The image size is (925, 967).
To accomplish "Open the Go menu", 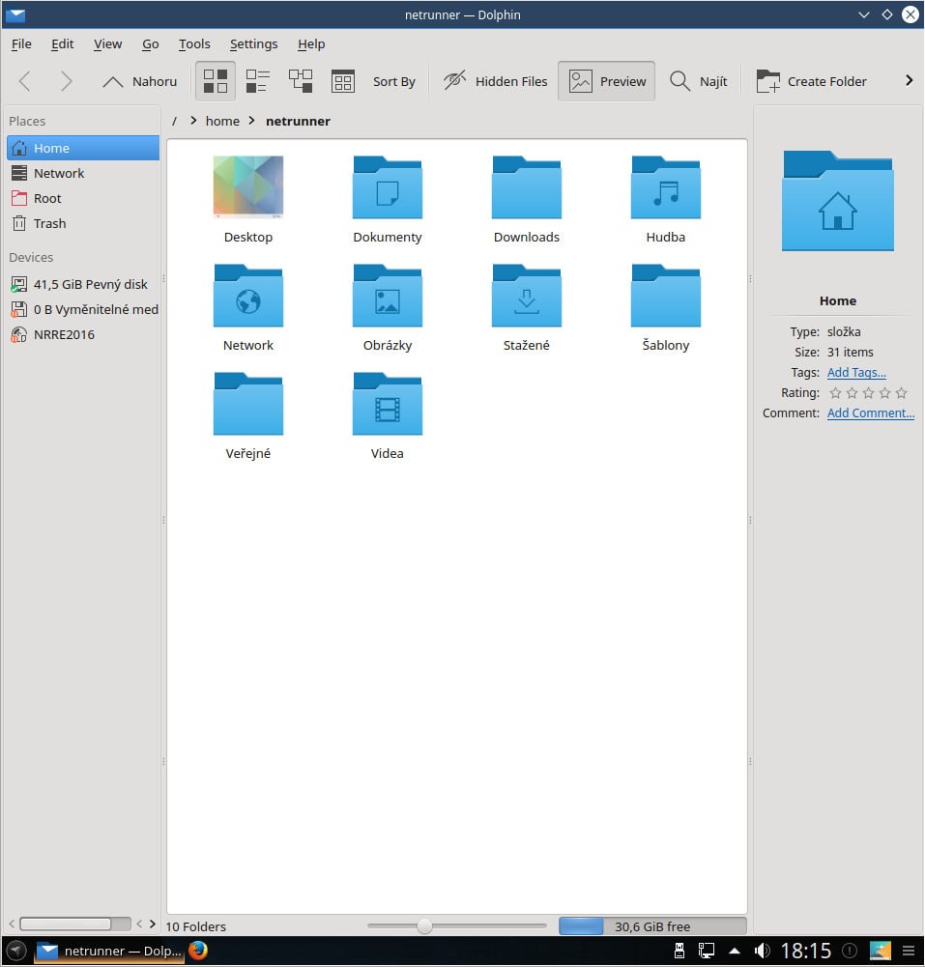I will click(x=151, y=43).
